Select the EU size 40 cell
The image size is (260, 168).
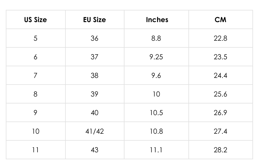95,113
